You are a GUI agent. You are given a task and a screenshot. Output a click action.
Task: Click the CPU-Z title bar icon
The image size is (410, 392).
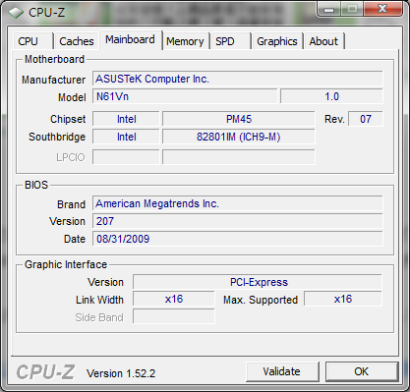[x=15, y=13]
